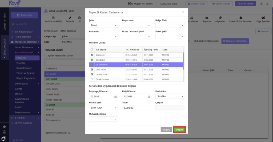Open e-İşlemler link icon
The height and width of the screenshot is (142, 273).
point(220,18)
